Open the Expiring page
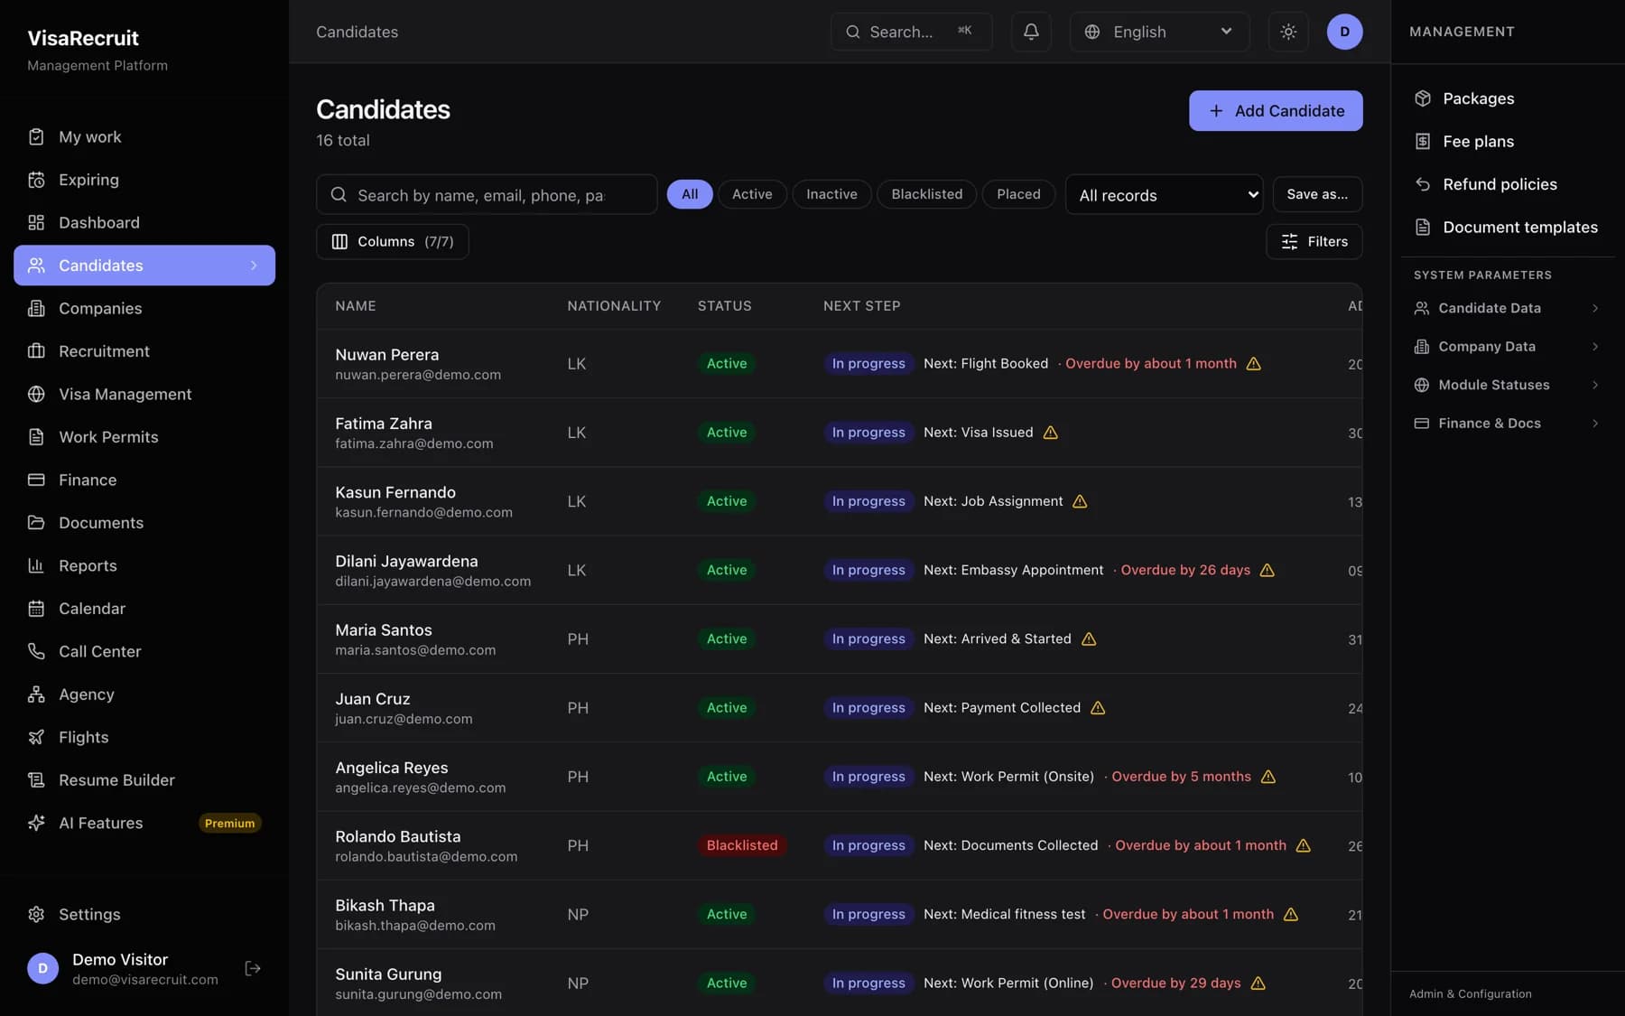Viewport: 1625px width, 1016px height. click(144, 180)
